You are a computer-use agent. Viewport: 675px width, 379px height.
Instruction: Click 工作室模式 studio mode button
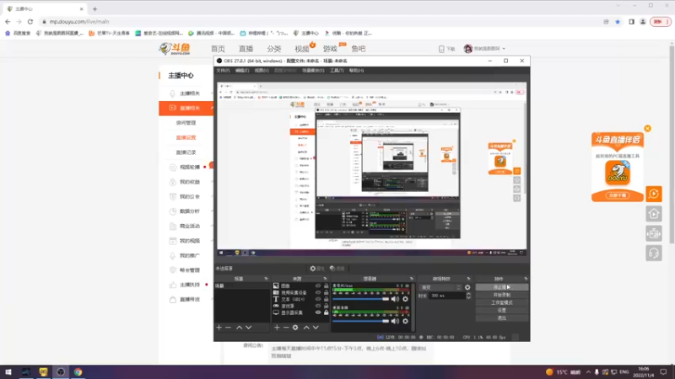(x=501, y=302)
